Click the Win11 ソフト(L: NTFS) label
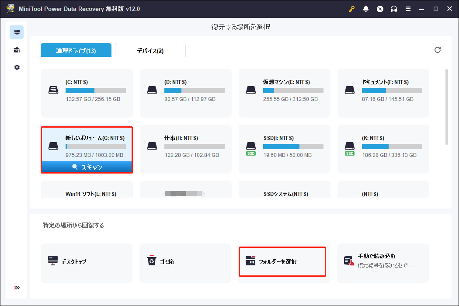 (91, 194)
